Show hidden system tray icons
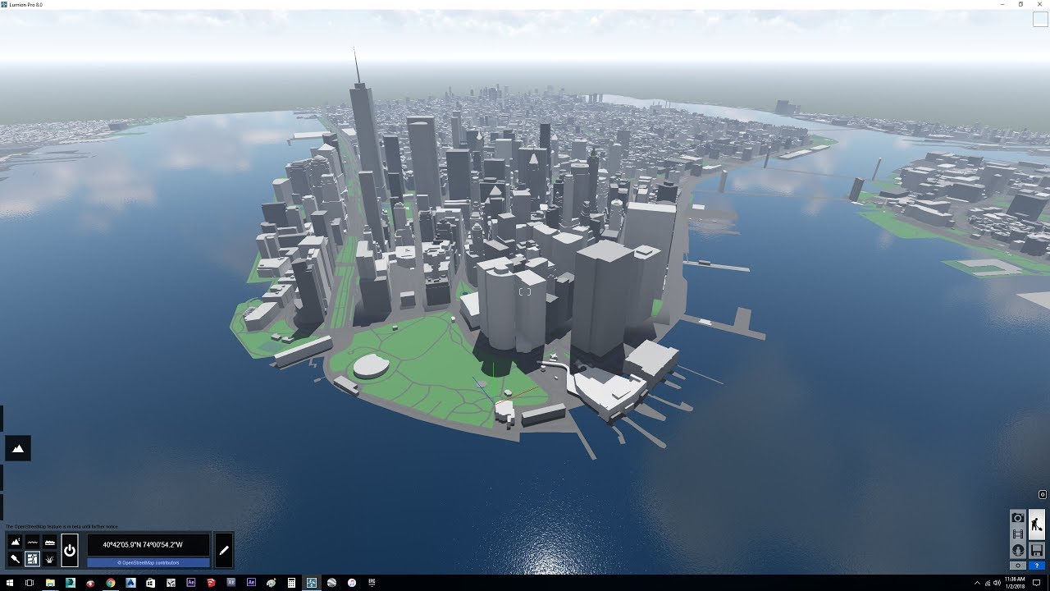Image resolution: width=1050 pixels, height=591 pixels. click(x=977, y=583)
